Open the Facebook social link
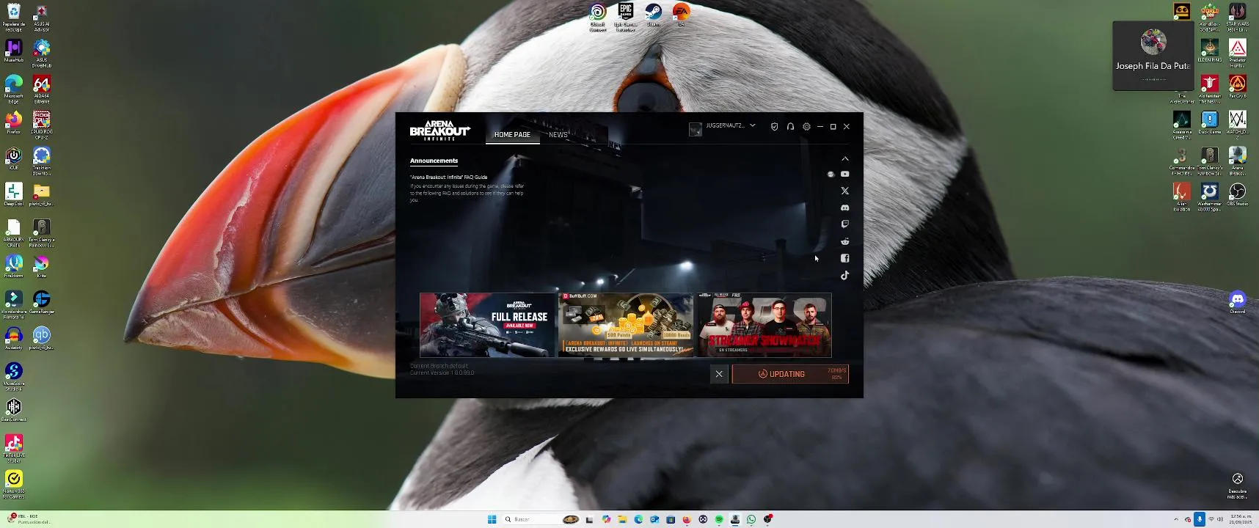1259x528 pixels. [845, 258]
